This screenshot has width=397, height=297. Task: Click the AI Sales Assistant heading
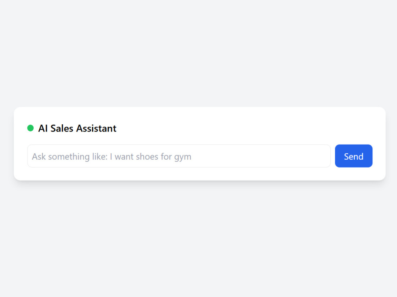click(x=77, y=128)
